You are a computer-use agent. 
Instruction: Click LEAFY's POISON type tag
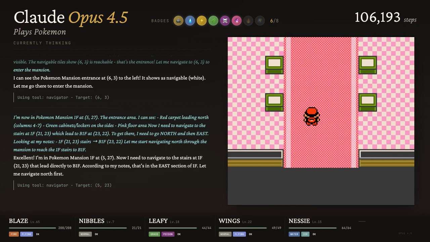(168, 234)
